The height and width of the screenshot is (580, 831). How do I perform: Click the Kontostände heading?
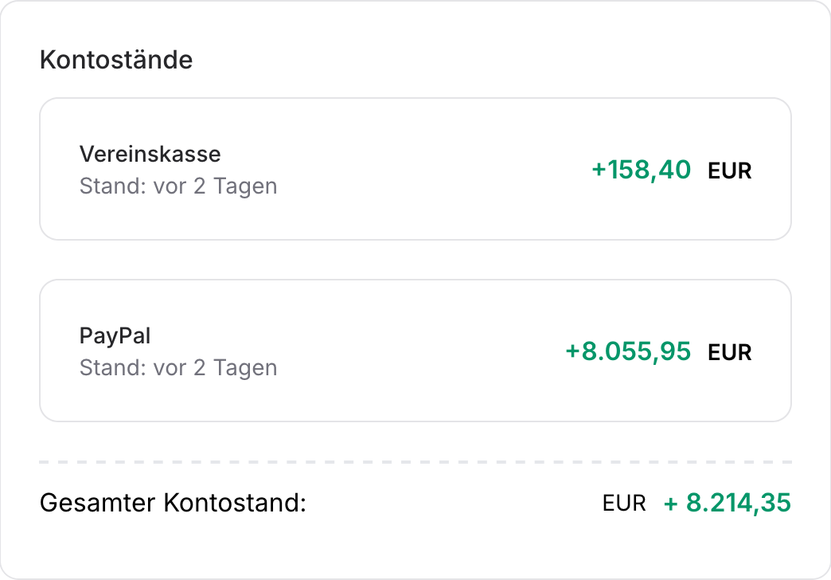pos(116,60)
